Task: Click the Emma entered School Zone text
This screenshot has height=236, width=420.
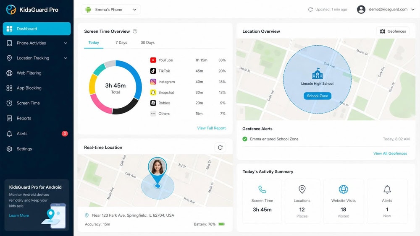Action: click(274, 139)
